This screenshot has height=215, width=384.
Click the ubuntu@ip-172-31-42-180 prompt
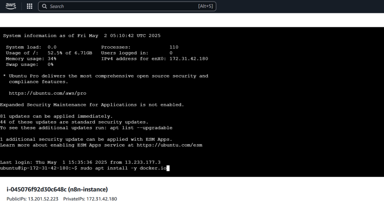coord(39,168)
